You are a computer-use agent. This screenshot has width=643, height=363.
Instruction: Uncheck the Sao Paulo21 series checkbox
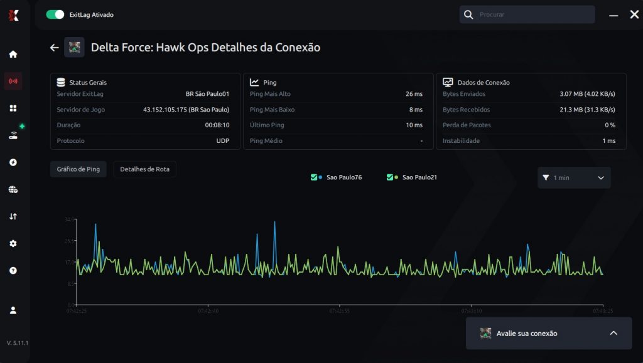coord(389,177)
